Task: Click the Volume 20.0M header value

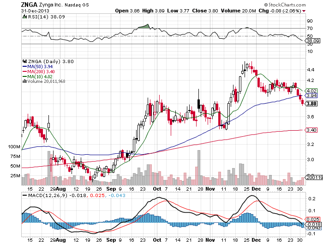Action: pos(239,11)
